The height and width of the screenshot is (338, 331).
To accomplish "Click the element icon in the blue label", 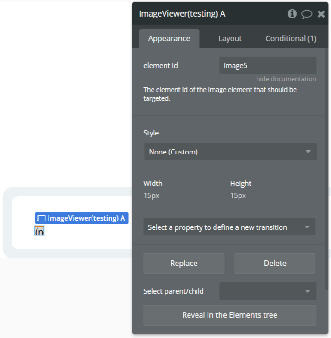I will 41,218.
